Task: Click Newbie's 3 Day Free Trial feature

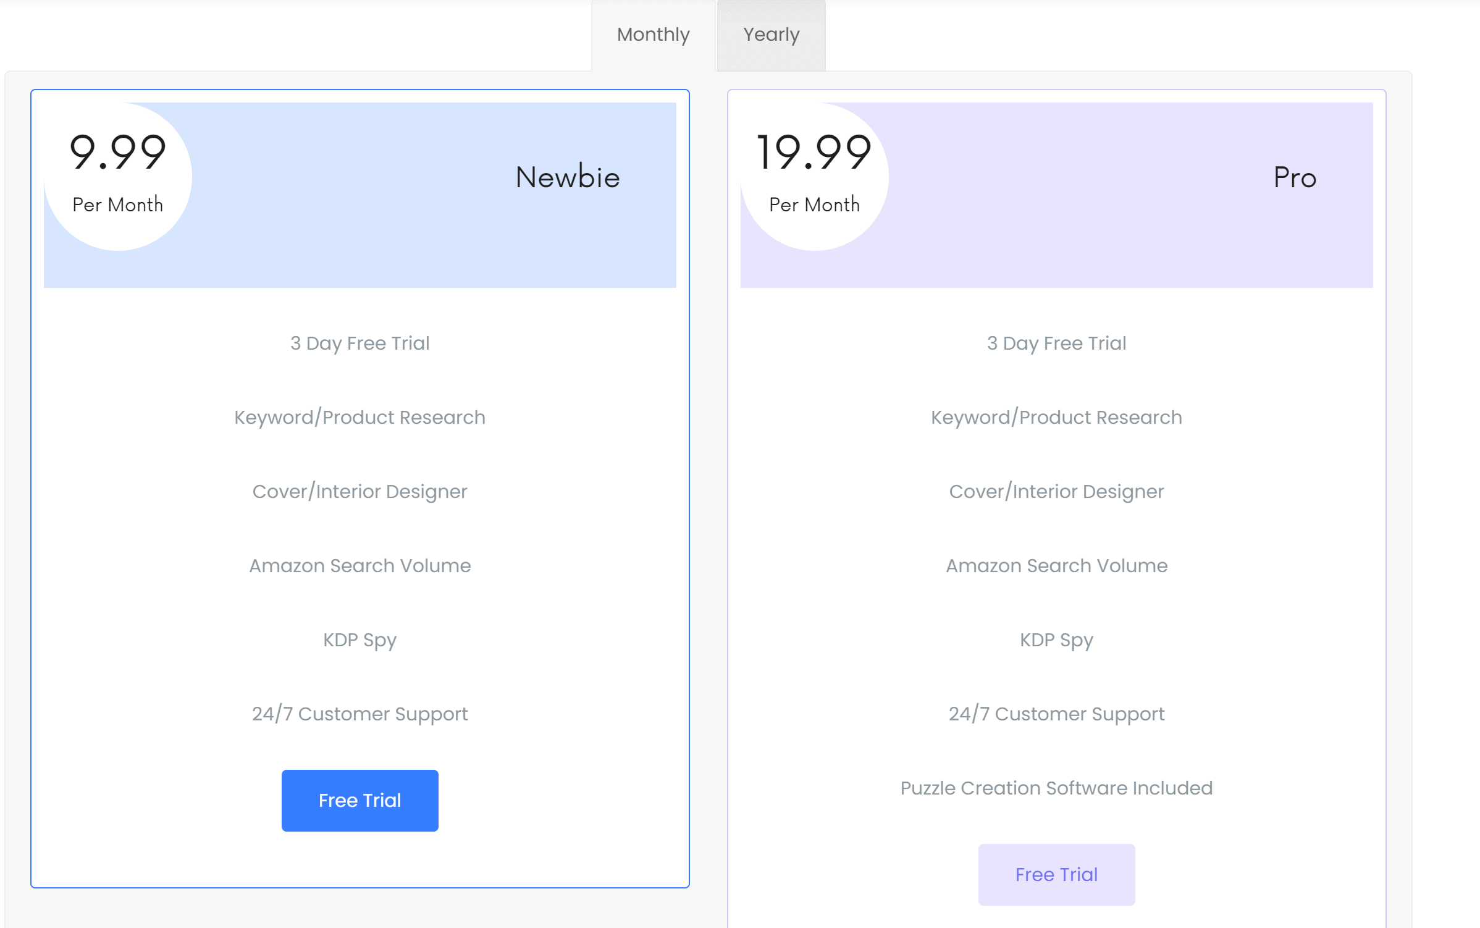Action: pyautogui.click(x=359, y=343)
